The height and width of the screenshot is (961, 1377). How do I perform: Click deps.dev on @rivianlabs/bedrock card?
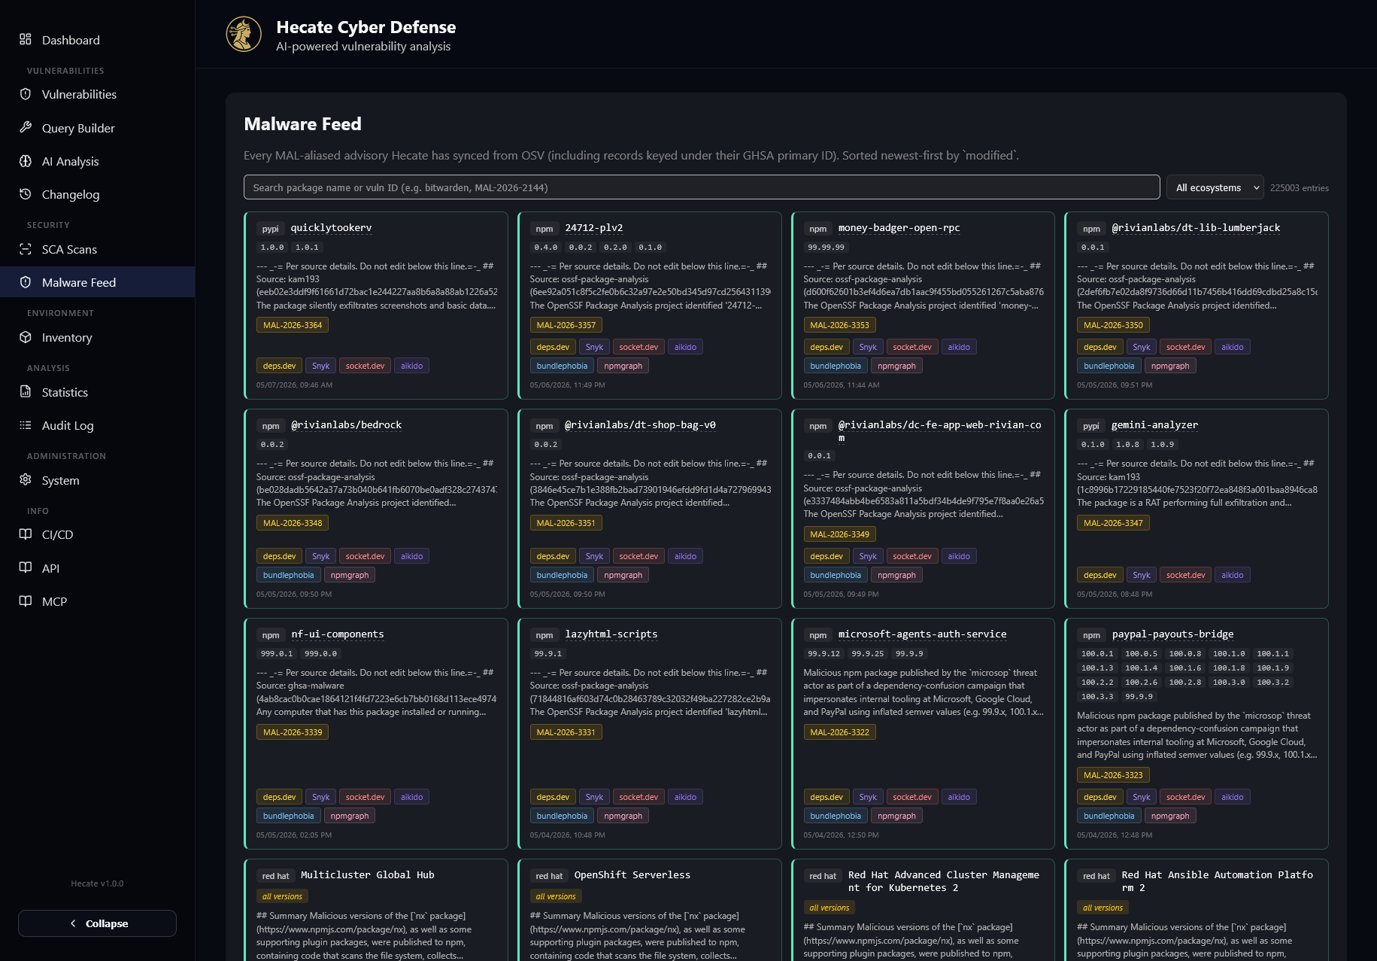(279, 556)
